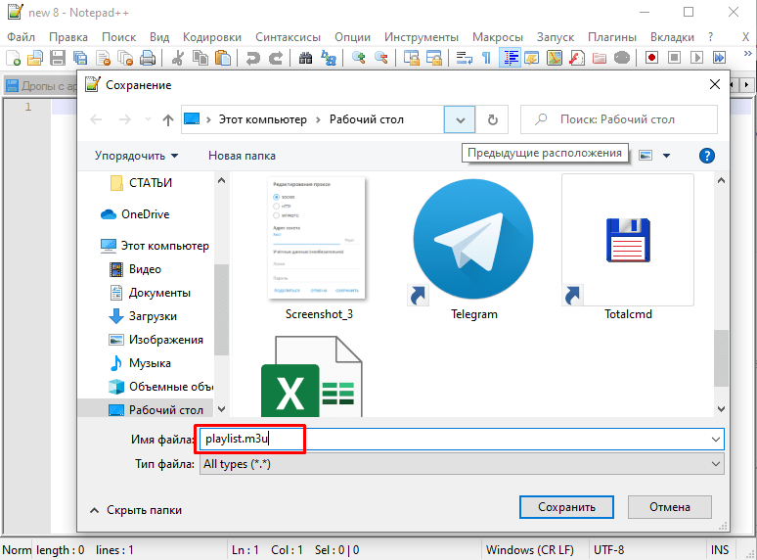
Task: Click the Cut scissors icon
Action: coord(178,58)
